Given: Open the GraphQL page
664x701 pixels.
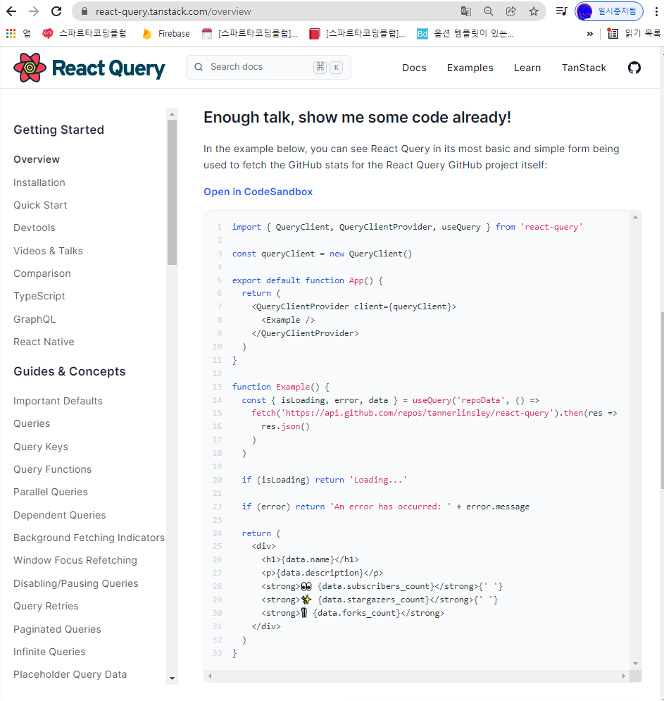Looking at the screenshot, I should [x=35, y=319].
